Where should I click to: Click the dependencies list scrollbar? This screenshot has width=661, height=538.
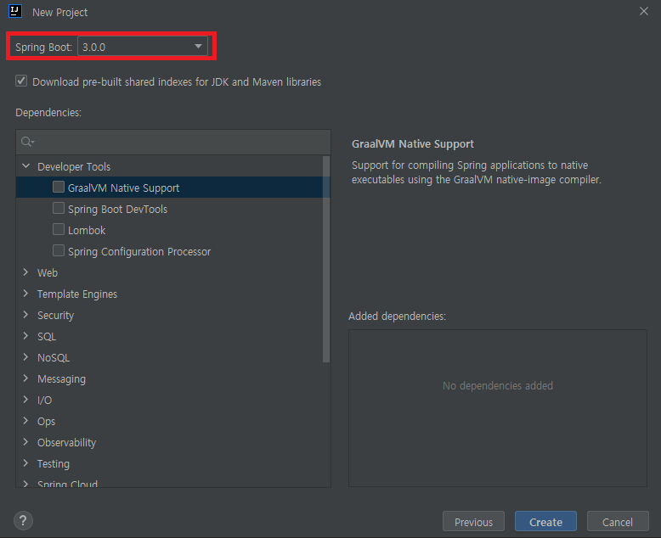(326, 259)
